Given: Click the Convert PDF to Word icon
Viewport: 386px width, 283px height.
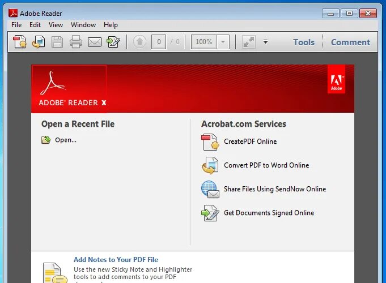Looking at the screenshot, I should click(210, 165).
